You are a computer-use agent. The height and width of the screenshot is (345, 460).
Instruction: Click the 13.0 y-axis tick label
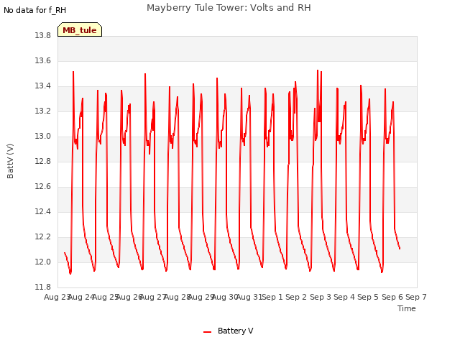coord(43,137)
